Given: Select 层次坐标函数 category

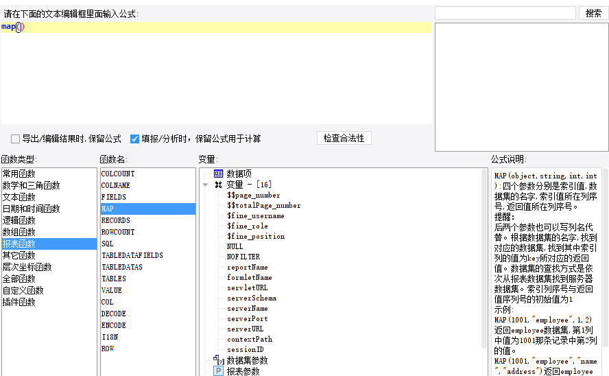Looking at the screenshot, I should click(49, 267).
